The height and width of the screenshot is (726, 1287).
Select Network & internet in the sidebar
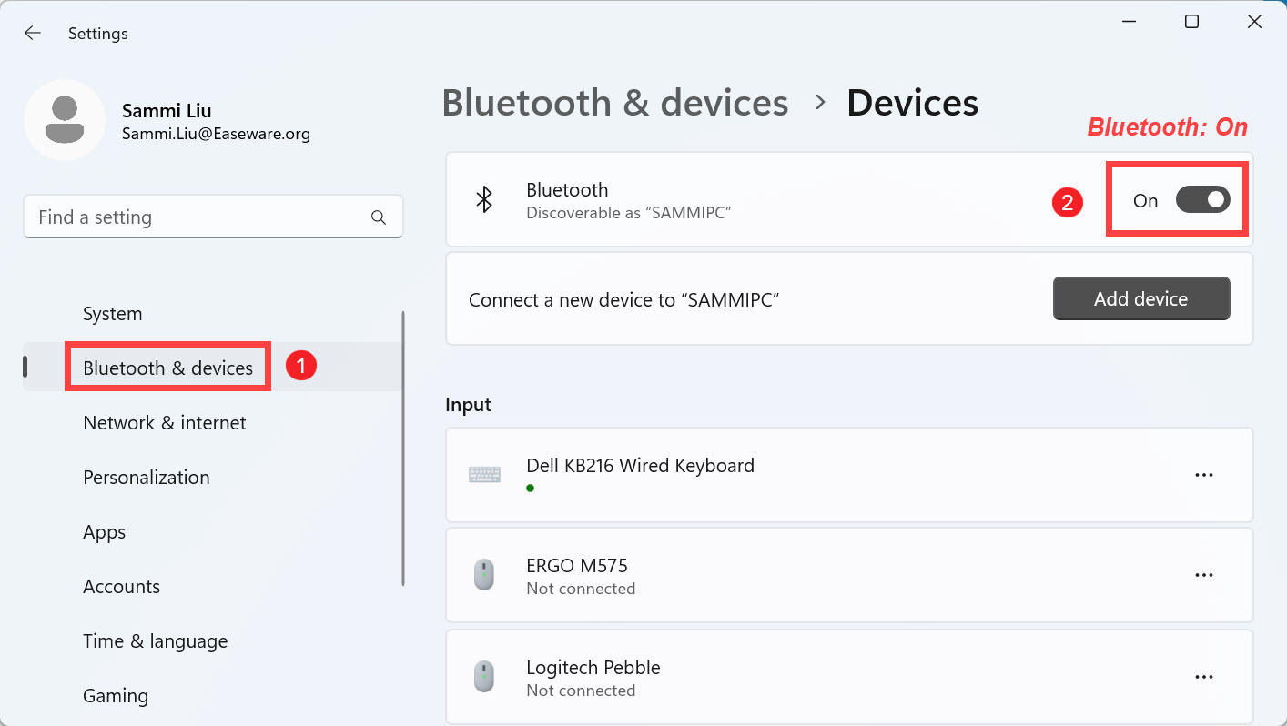(x=164, y=422)
